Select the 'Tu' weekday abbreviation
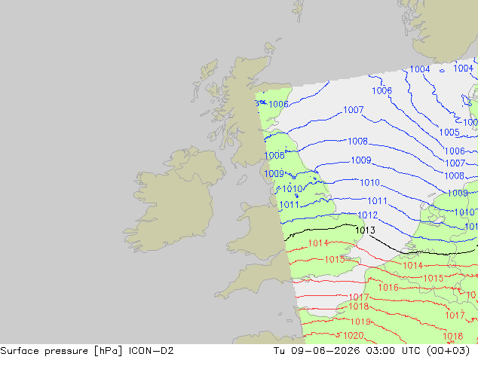Image resolution: width=478 pixels, height=369 pixels. click(279, 351)
